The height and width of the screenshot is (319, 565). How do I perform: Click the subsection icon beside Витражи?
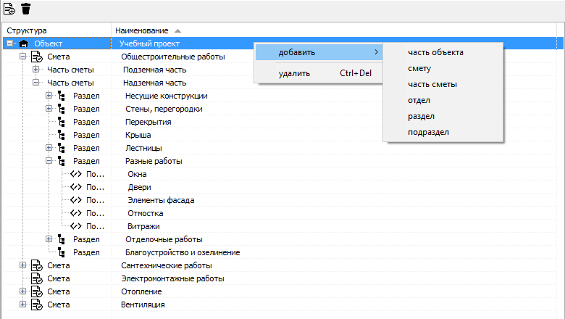(75, 226)
